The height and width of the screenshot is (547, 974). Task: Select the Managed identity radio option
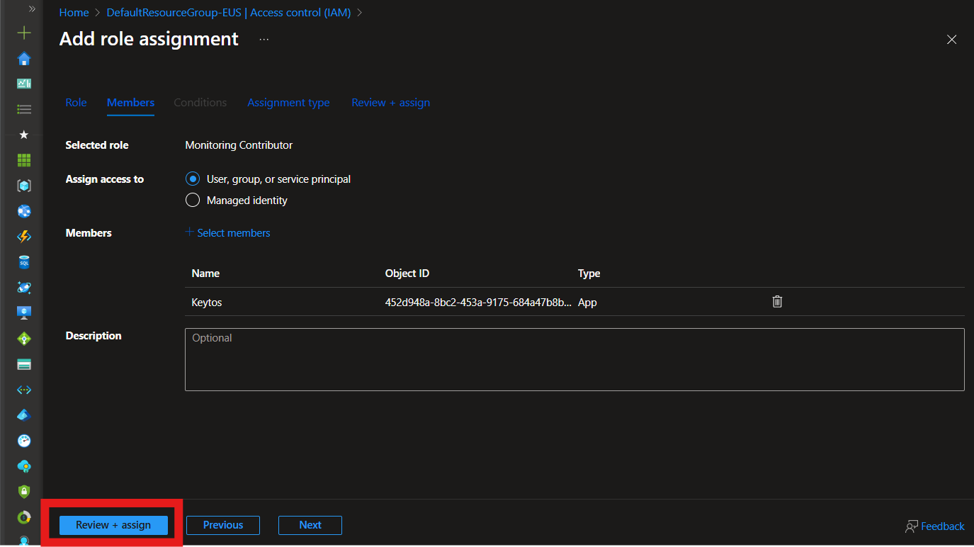[193, 201]
